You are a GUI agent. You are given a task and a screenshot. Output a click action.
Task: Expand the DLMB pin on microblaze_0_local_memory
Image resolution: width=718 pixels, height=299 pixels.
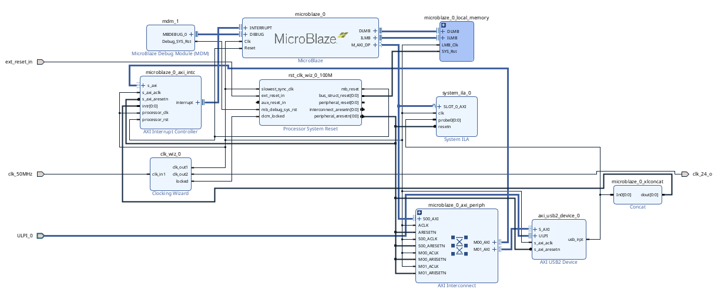click(x=443, y=31)
